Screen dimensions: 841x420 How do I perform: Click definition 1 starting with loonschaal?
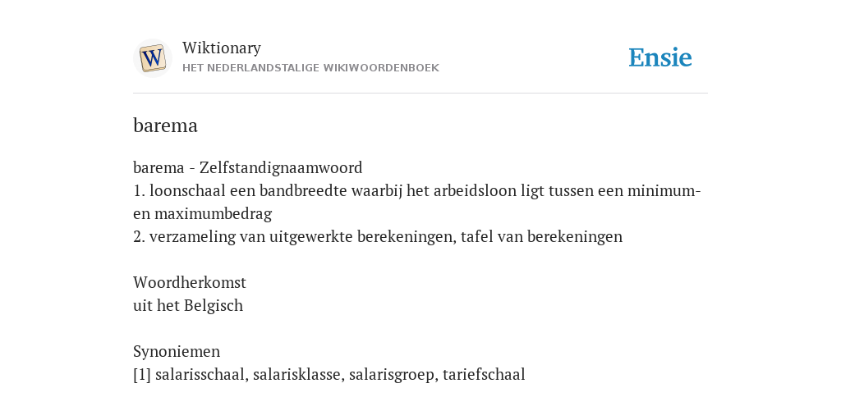[x=417, y=202]
